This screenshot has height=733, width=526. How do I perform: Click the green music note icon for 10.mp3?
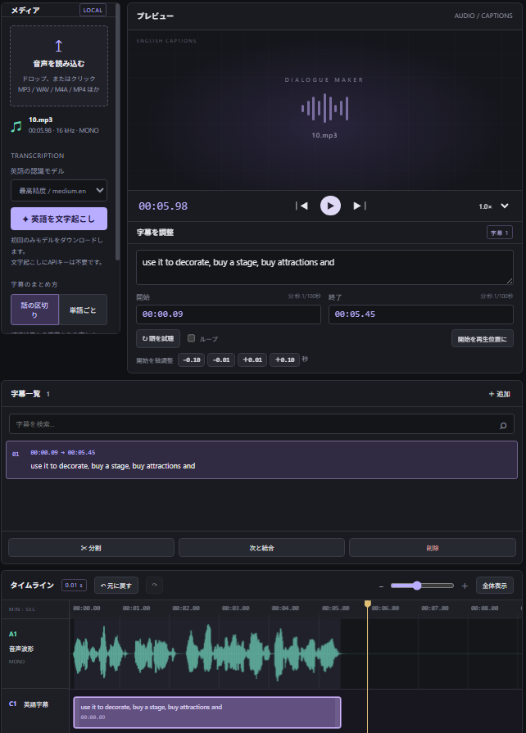pyautogui.click(x=16, y=126)
